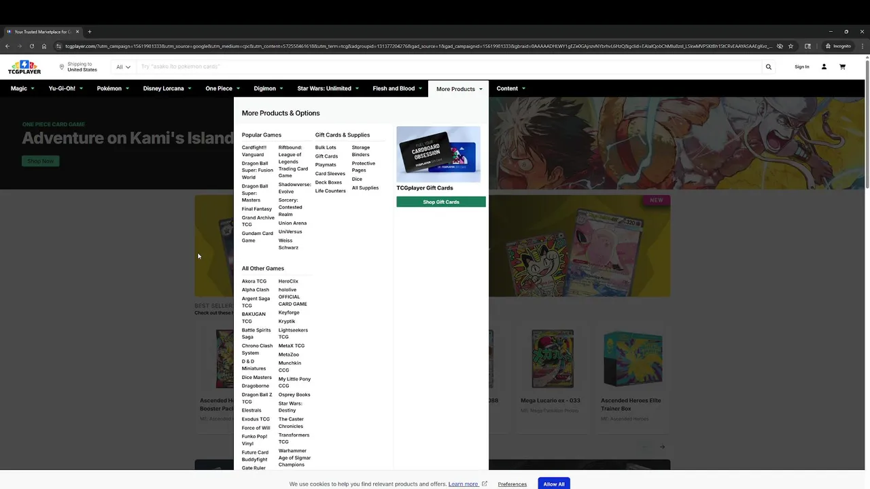Expand the Disney Lorcana menu
The height and width of the screenshot is (489, 870).
tap(167, 88)
